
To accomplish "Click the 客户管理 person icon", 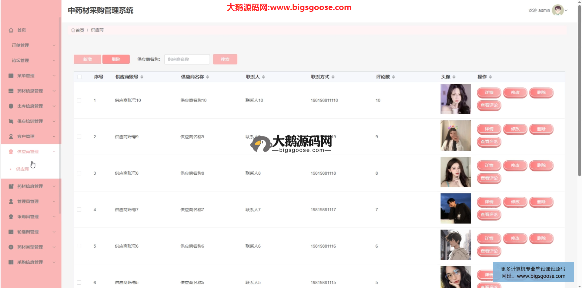I will (x=11, y=136).
